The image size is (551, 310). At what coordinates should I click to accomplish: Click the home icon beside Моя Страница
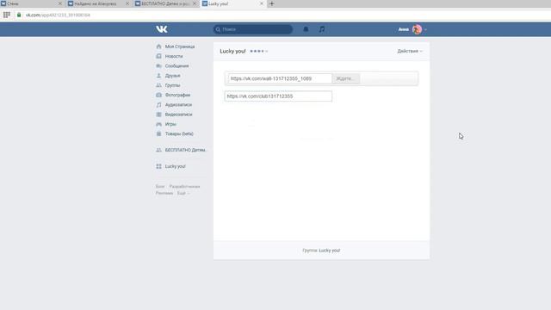coord(158,46)
